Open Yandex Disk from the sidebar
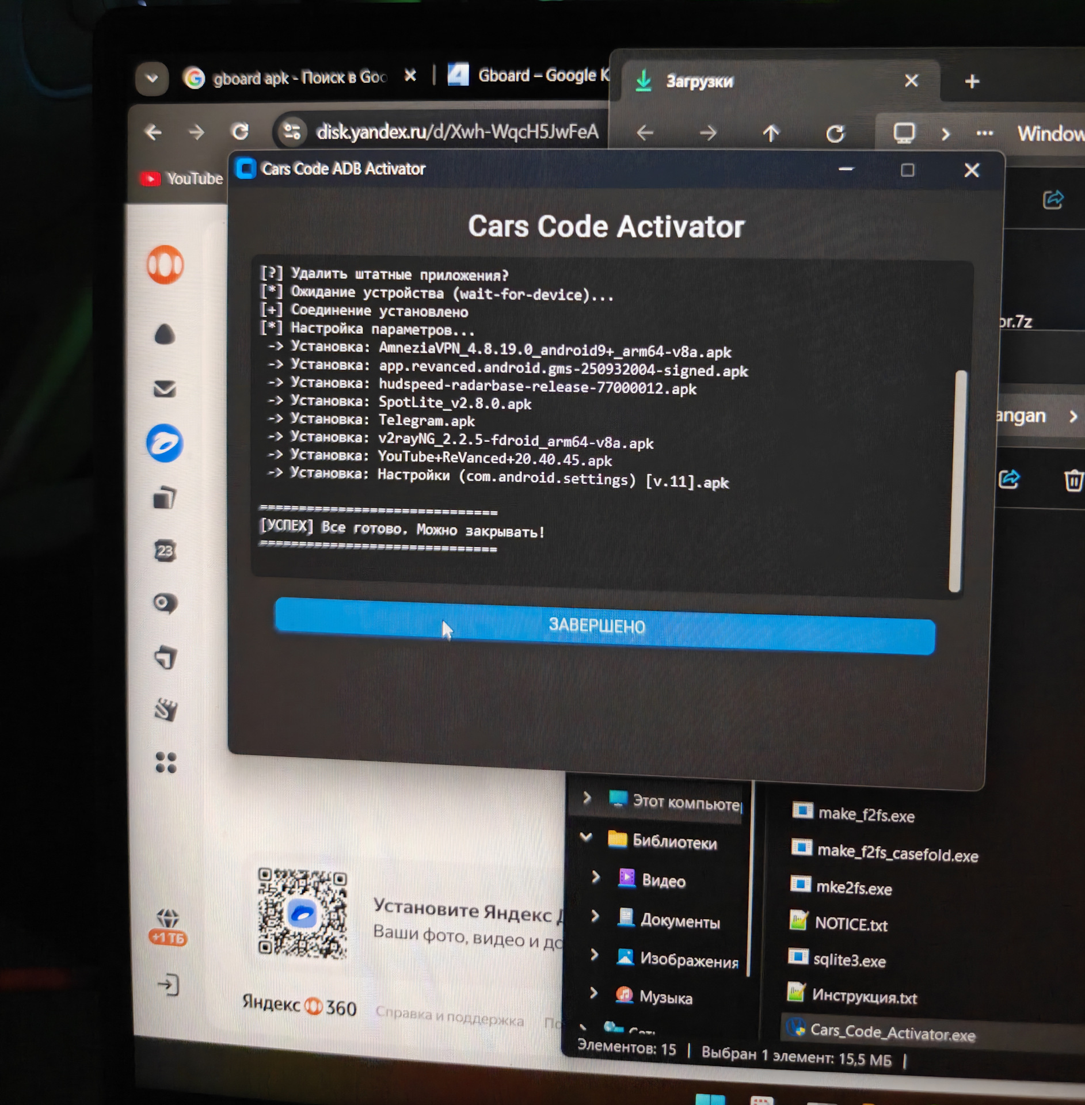 pos(165,443)
